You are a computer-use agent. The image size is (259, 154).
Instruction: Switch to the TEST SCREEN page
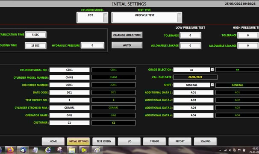tap(104, 142)
